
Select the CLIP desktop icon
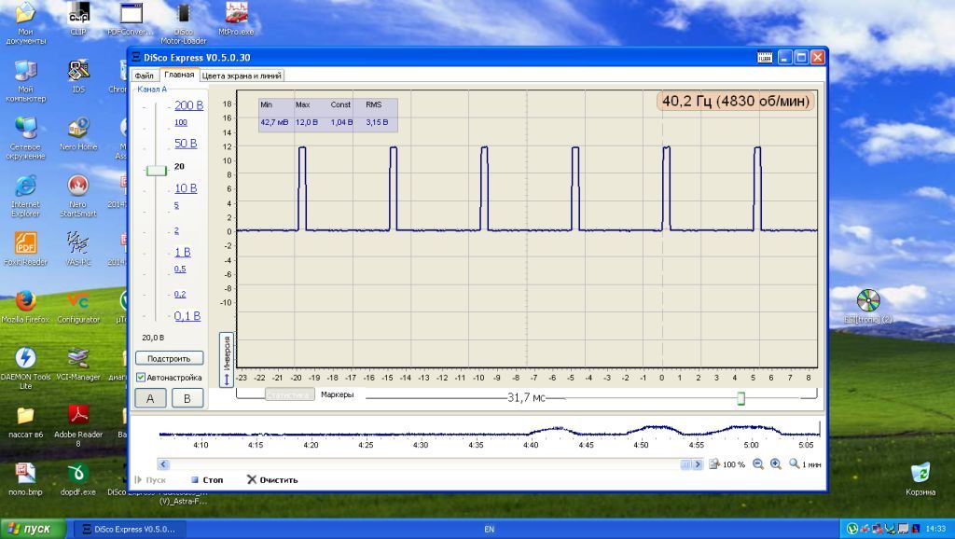[x=78, y=19]
